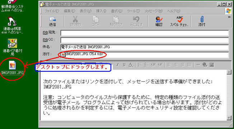Expand the toolbar overflow chevron »
This screenshot has height=129, width=234.
[230, 17]
